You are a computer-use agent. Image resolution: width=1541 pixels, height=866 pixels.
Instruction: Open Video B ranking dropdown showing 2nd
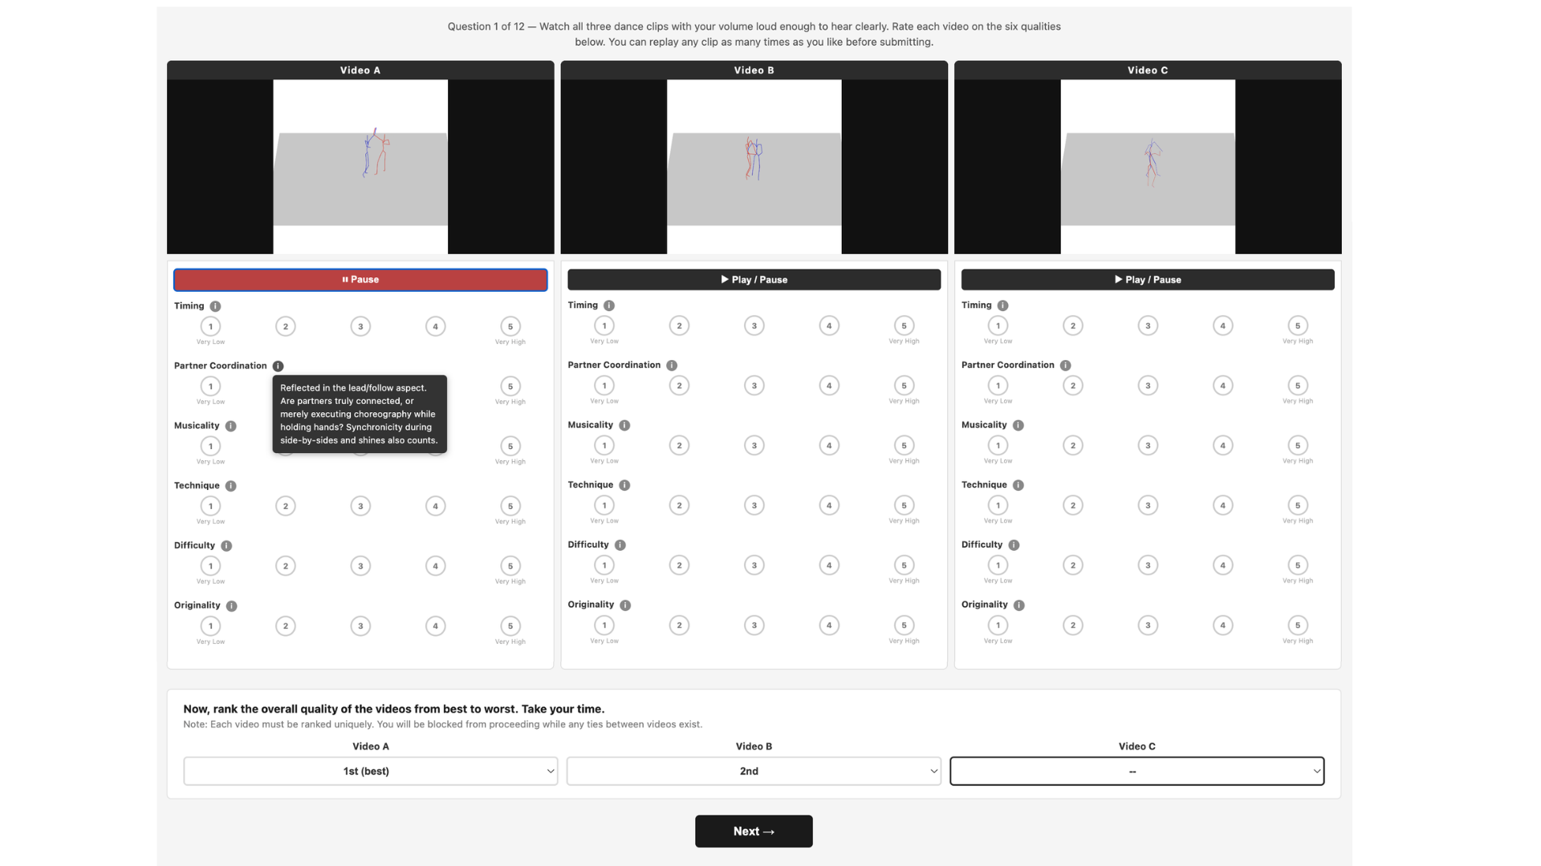coord(754,771)
